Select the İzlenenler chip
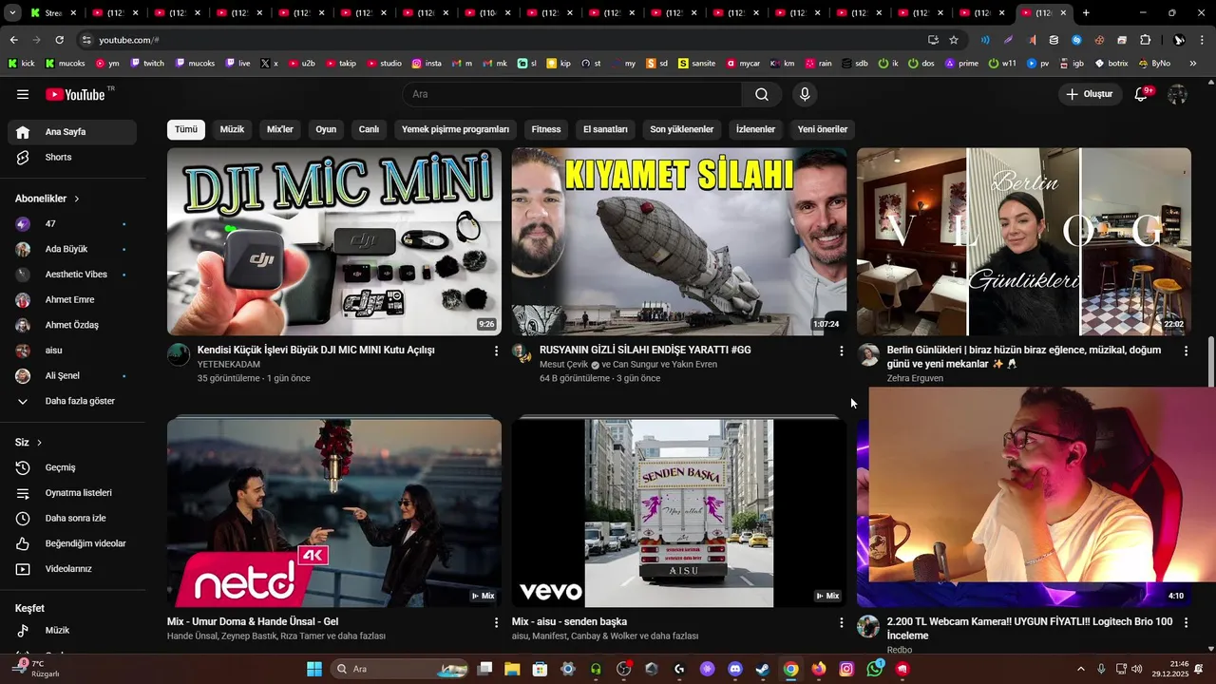Screen dimensions: 1216x684 pos(755,129)
